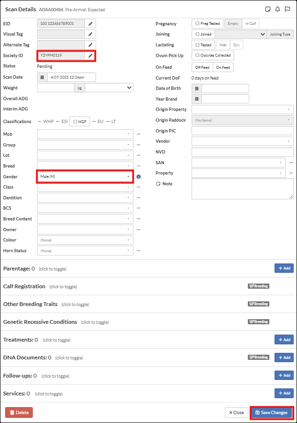Click pencil icon beside Society ID

coord(90,56)
